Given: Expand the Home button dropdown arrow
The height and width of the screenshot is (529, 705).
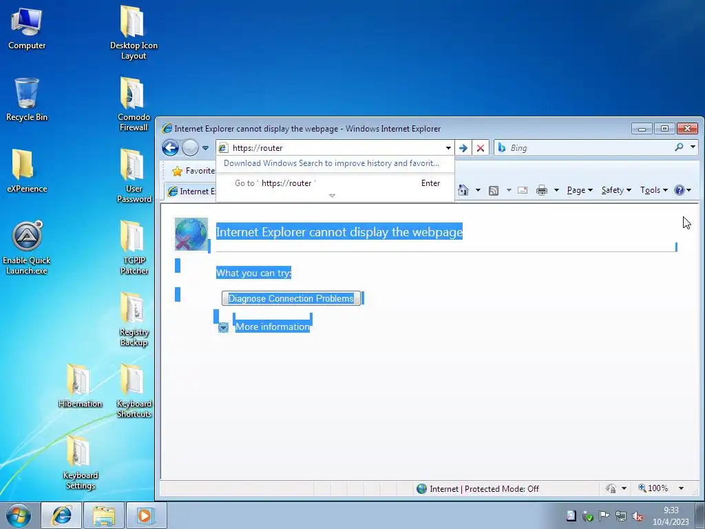Looking at the screenshot, I should [x=478, y=190].
